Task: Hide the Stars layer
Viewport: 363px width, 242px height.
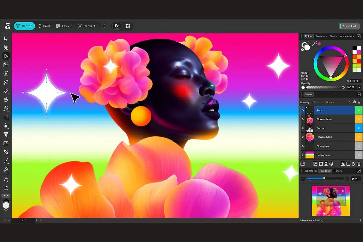Action: (359, 110)
